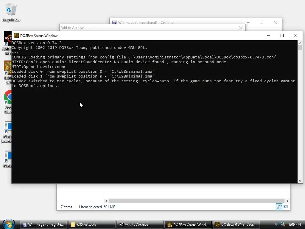
Task: Click the WinImage window floppy icon
Action: pos(114,22)
